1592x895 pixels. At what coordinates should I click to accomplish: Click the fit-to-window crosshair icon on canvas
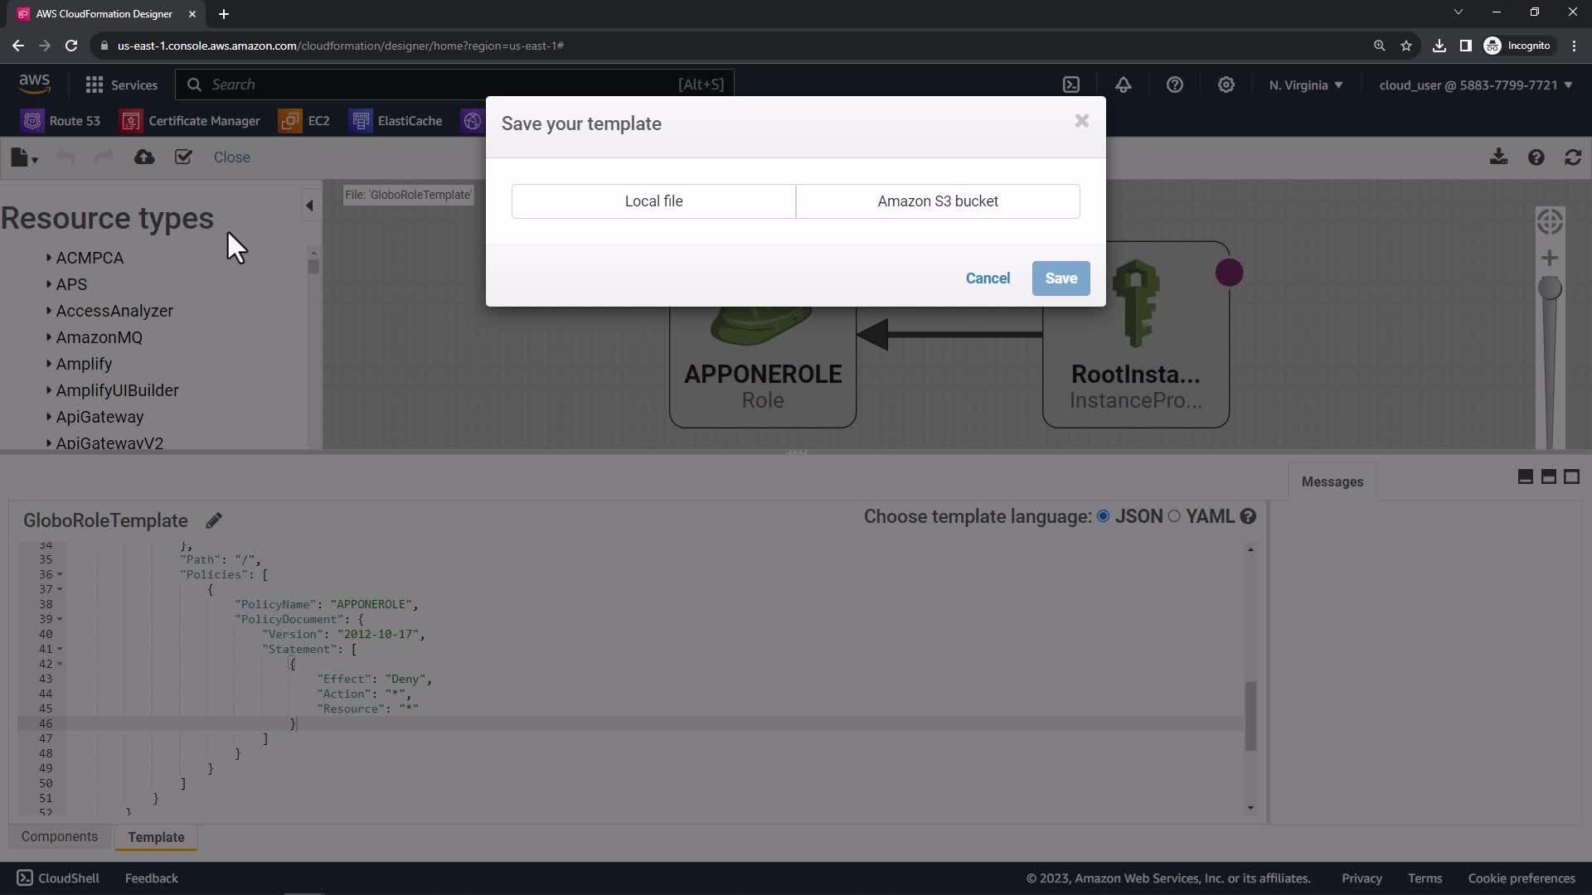tap(1549, 222)
